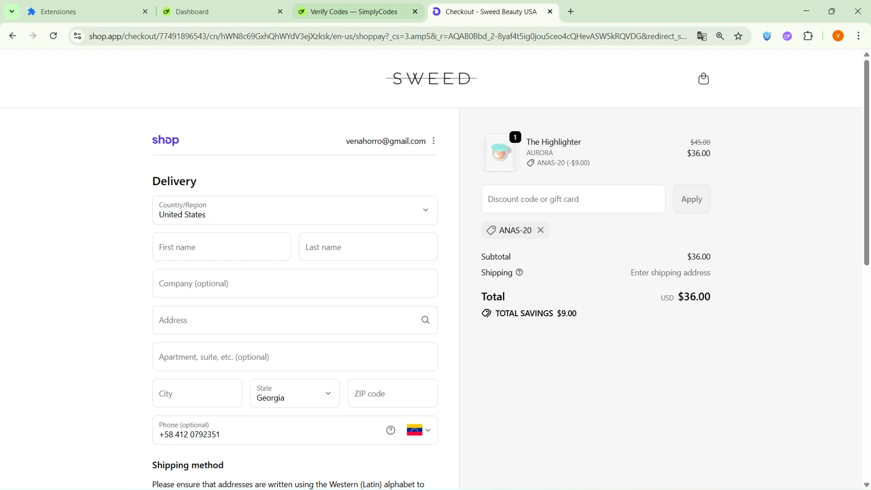Click the address search magnifier icon
The height and width of the screenshot is (490, 871).
(426, 320)
